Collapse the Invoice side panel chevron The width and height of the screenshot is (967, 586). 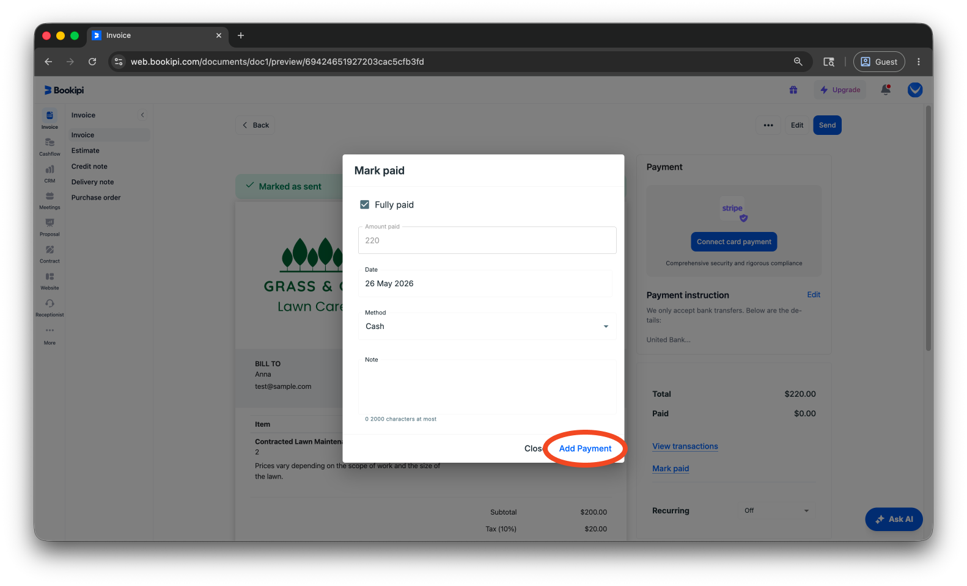[x=142, y=115]
